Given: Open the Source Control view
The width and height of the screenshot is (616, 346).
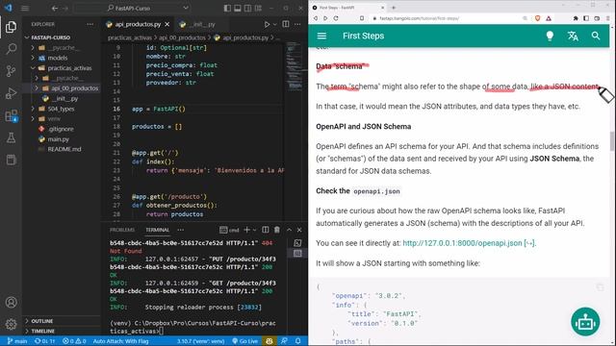Looking at the screenshot, I should click(11, 71).
